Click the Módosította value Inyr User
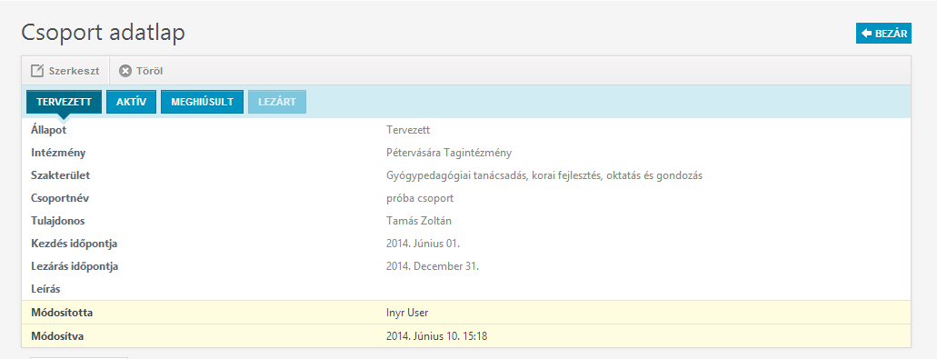937x359 pixels. coord(407,313)
